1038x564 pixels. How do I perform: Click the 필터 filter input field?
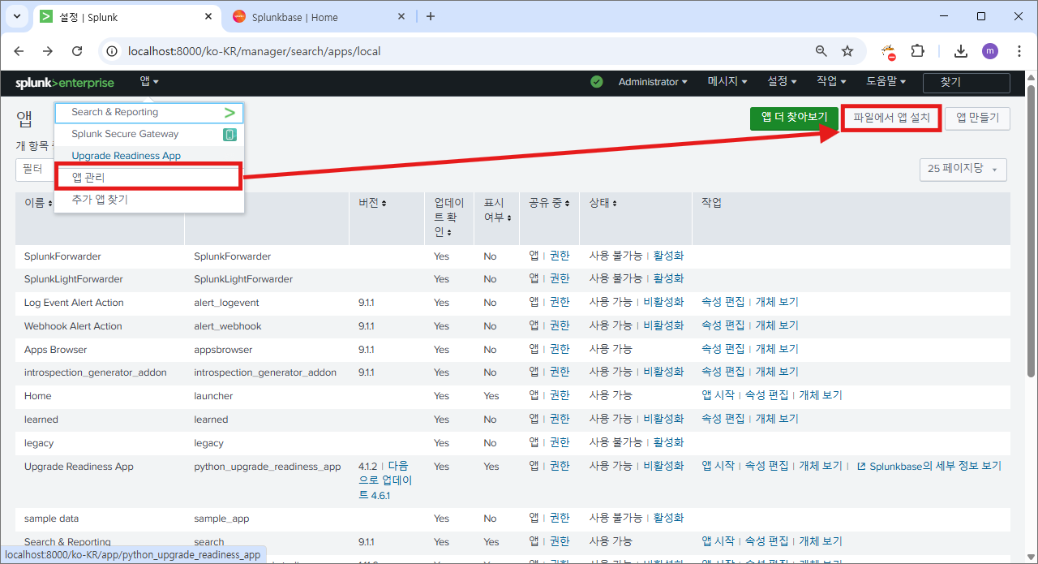tap(35, 170)
